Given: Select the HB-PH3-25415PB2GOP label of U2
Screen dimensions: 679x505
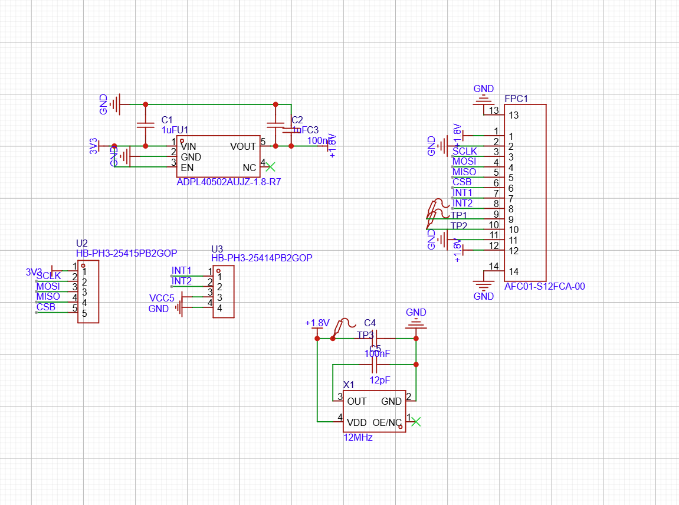Looking at the screenshot, I should pyautogui.click(x=126, y=253).
